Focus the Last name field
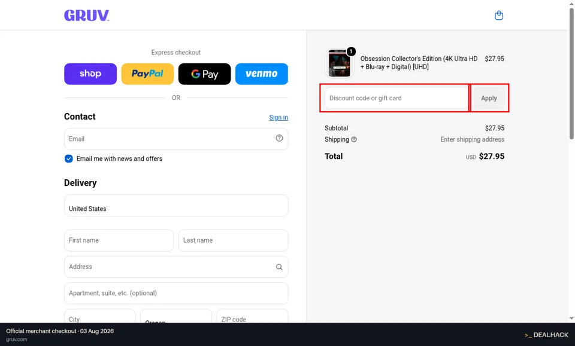The image size is (575, 346). 233,240
